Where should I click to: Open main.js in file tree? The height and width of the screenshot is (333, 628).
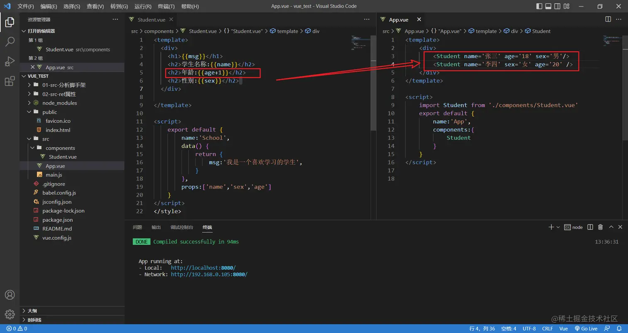pos(54,175)
